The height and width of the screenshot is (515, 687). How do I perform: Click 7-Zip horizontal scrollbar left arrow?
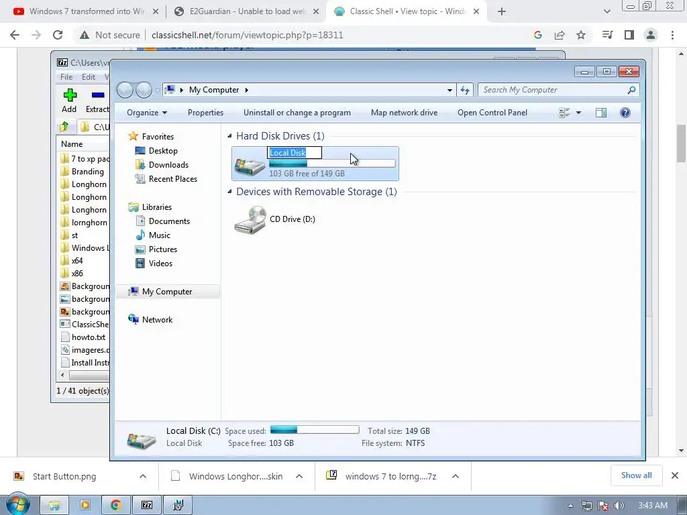(x=62, y=376)
